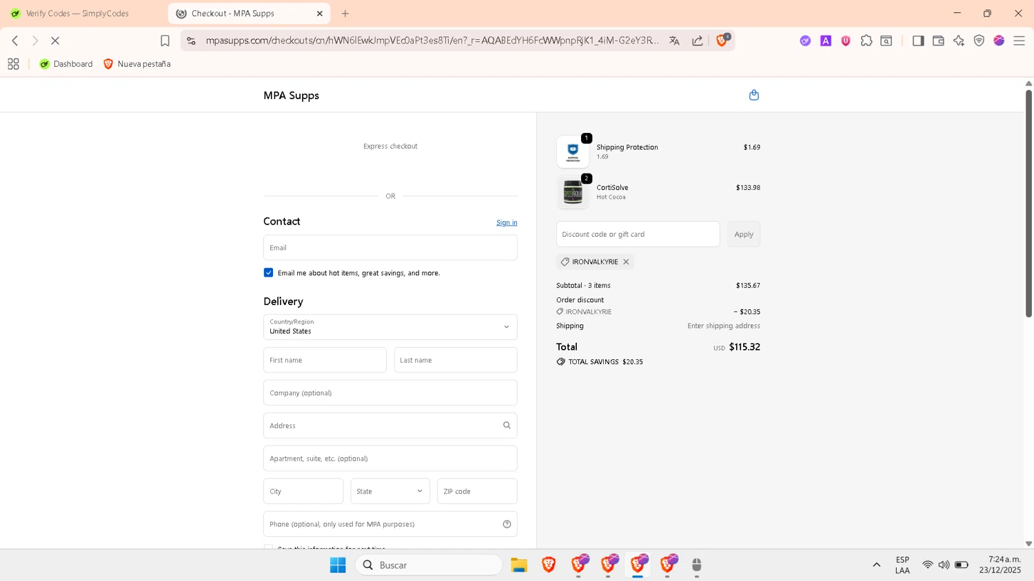Screen dimensions: 1034x581
Task: Open the Windows Start menu
Action: coord(338,565)
